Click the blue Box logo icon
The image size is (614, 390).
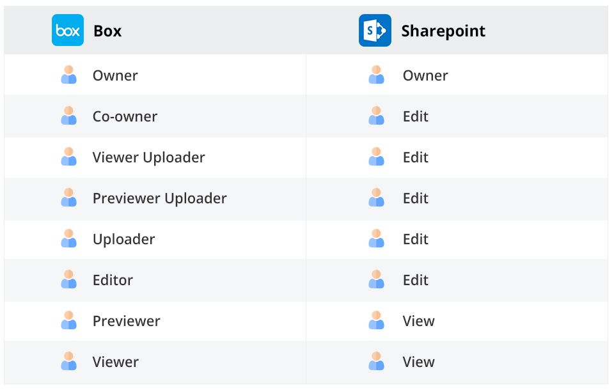click(x=68, y=30)
